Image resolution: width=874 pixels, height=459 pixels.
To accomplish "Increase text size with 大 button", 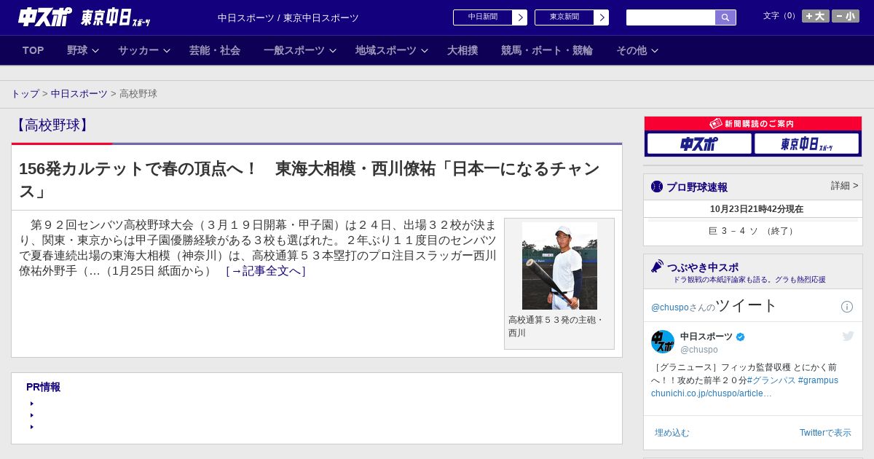I will (816, 16).
